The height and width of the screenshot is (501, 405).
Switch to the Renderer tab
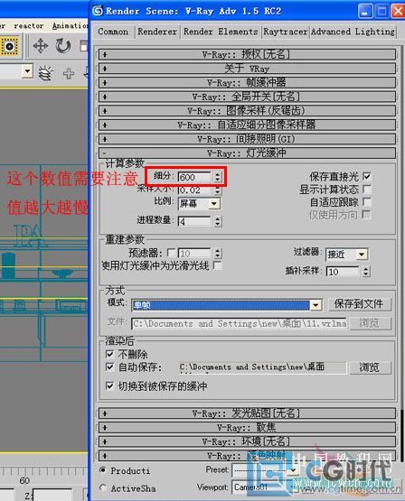157,32
